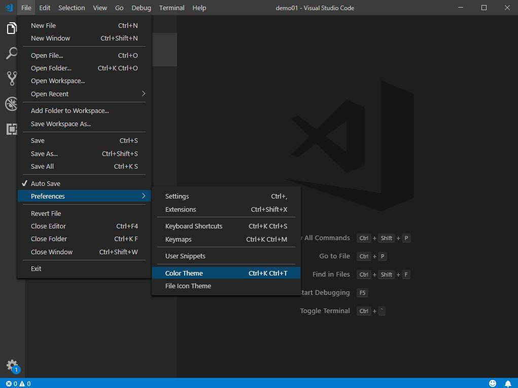Open the Terminal menu in menu bar

pyautogui.click(x=171, y=8)
